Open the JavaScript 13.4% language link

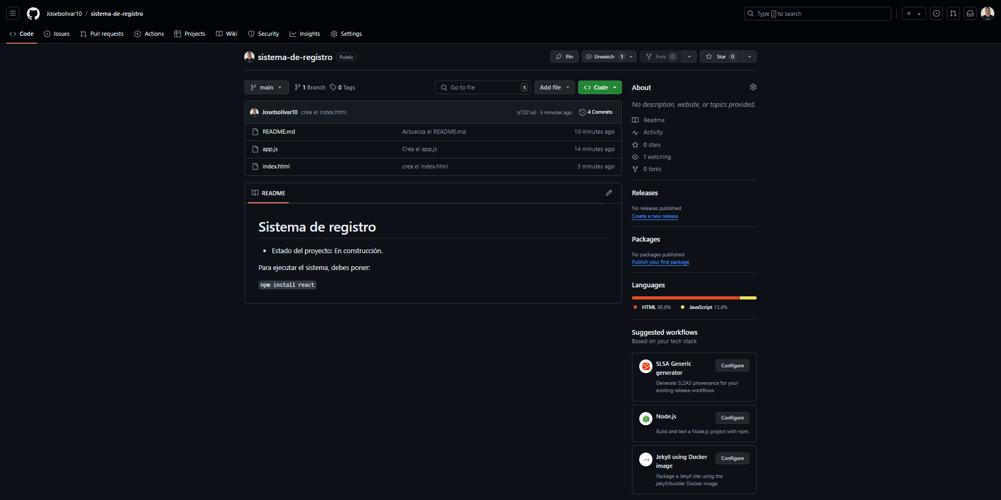click(703, 307)
